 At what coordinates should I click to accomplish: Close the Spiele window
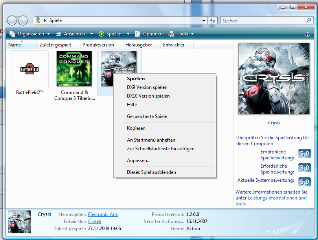point(306,7)
